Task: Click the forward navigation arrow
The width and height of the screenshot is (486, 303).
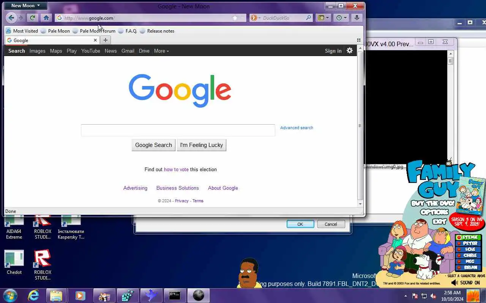Action: [x=21, y=18]
